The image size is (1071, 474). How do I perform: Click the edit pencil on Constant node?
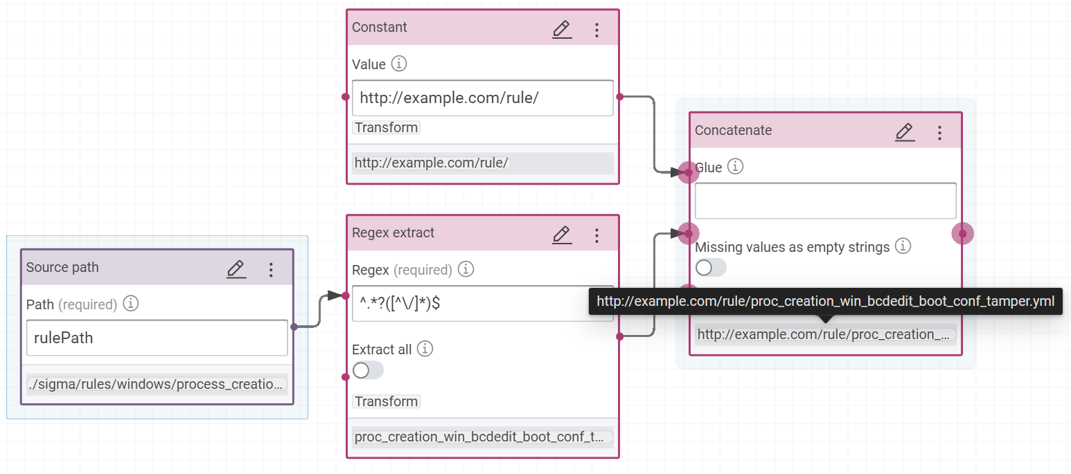coord(562,29)
